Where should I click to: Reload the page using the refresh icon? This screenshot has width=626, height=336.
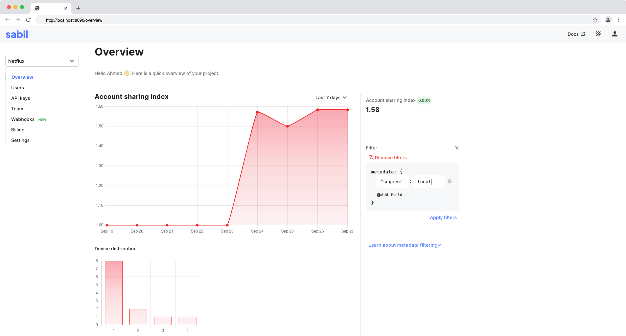point(29,20)
